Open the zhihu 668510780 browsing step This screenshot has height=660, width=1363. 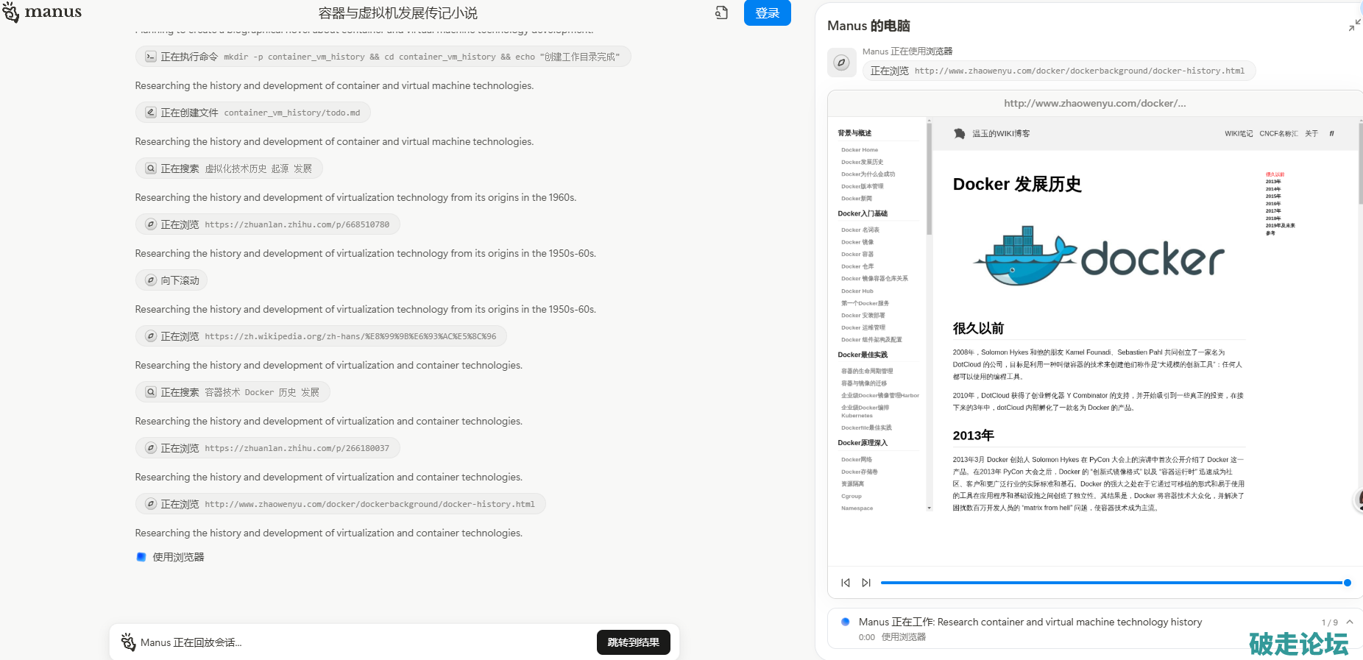[x=268, y=224]
